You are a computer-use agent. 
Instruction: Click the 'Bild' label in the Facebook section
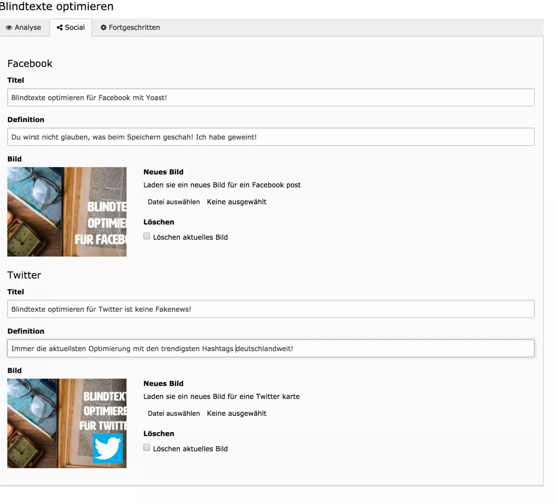(14, 159)
